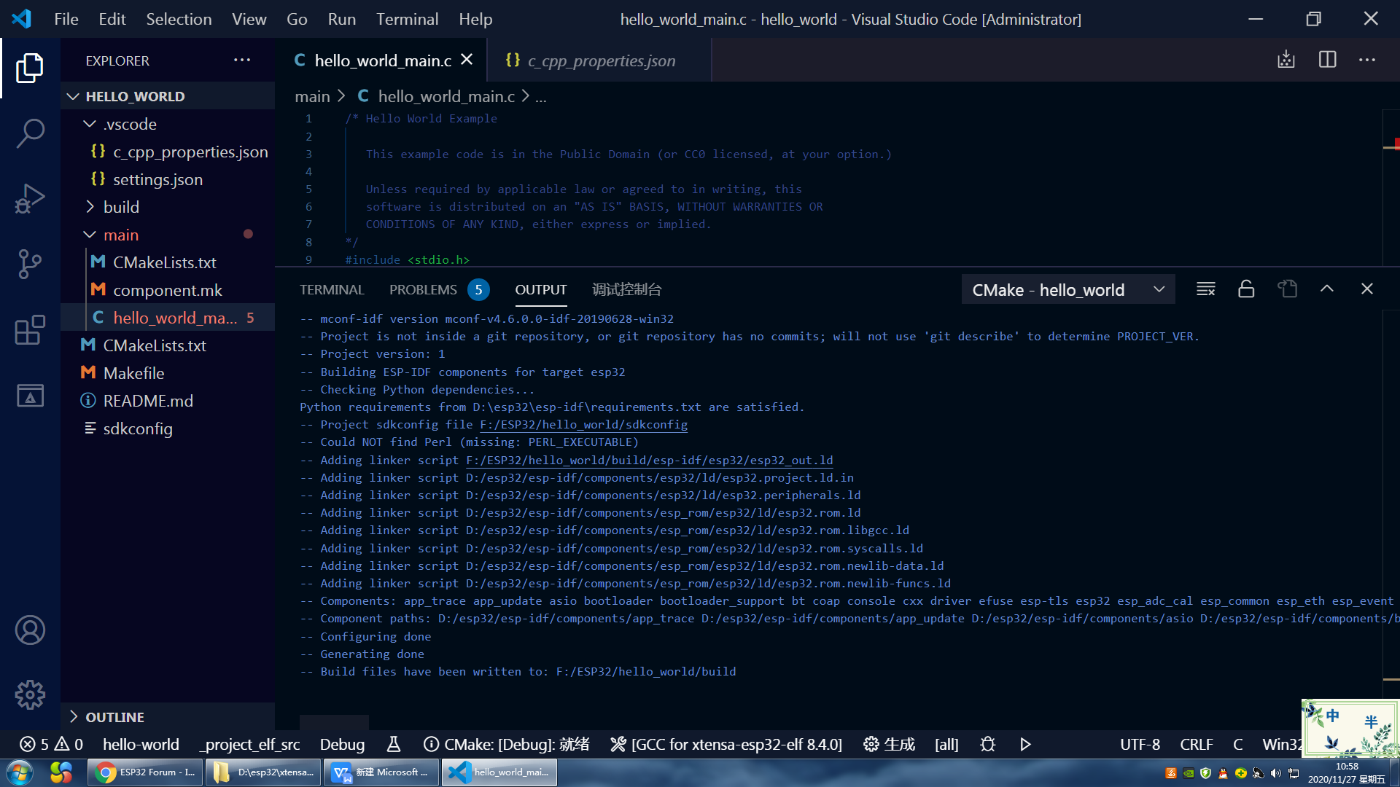Open editor more actions menu

click(1367, 60)
